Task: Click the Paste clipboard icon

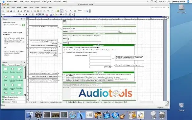Action: pyautogui.click(x=38, y=11)
